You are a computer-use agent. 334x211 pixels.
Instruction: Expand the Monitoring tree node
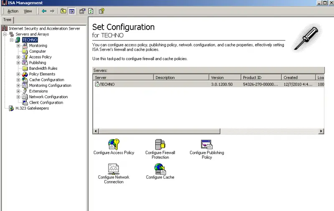(x=18, y=46)
